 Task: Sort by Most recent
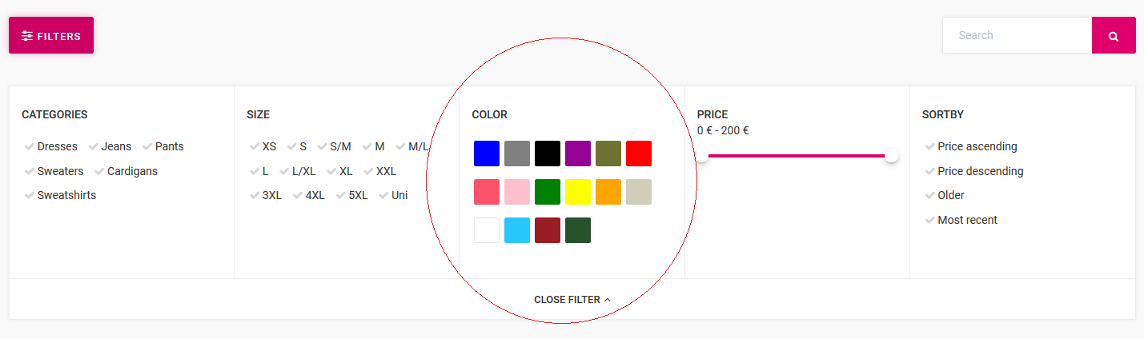[x=961, y=220]
